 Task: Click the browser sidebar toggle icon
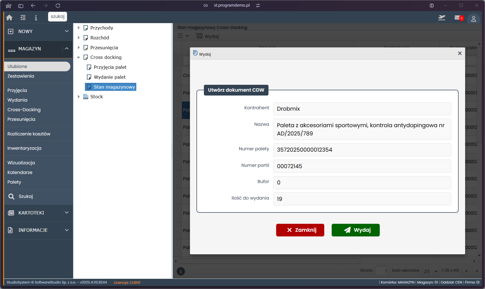point(21,6)
